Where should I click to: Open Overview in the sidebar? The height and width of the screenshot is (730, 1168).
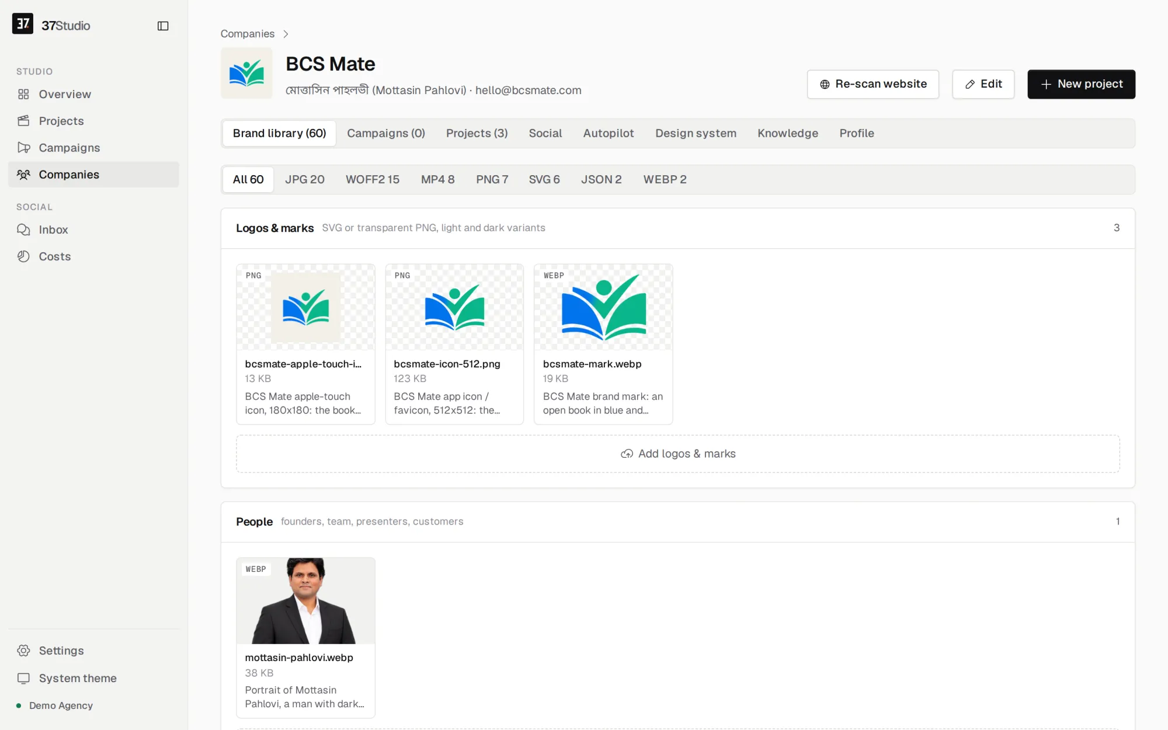pos(93,94)
